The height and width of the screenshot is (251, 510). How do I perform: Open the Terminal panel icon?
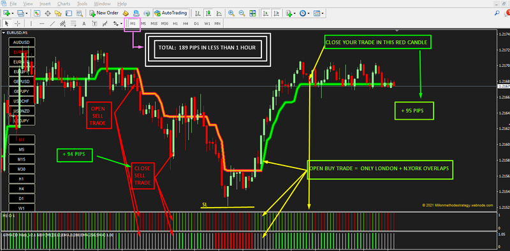pos(69,13)
